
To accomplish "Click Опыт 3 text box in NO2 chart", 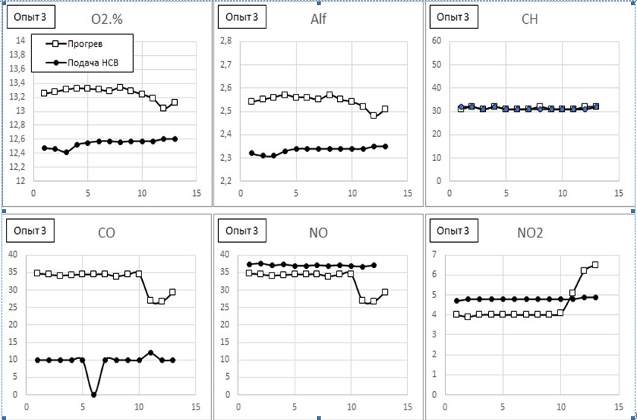I will (453, 231).
